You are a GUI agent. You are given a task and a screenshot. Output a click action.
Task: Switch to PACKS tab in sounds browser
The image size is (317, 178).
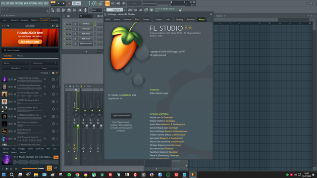point(20,56)
